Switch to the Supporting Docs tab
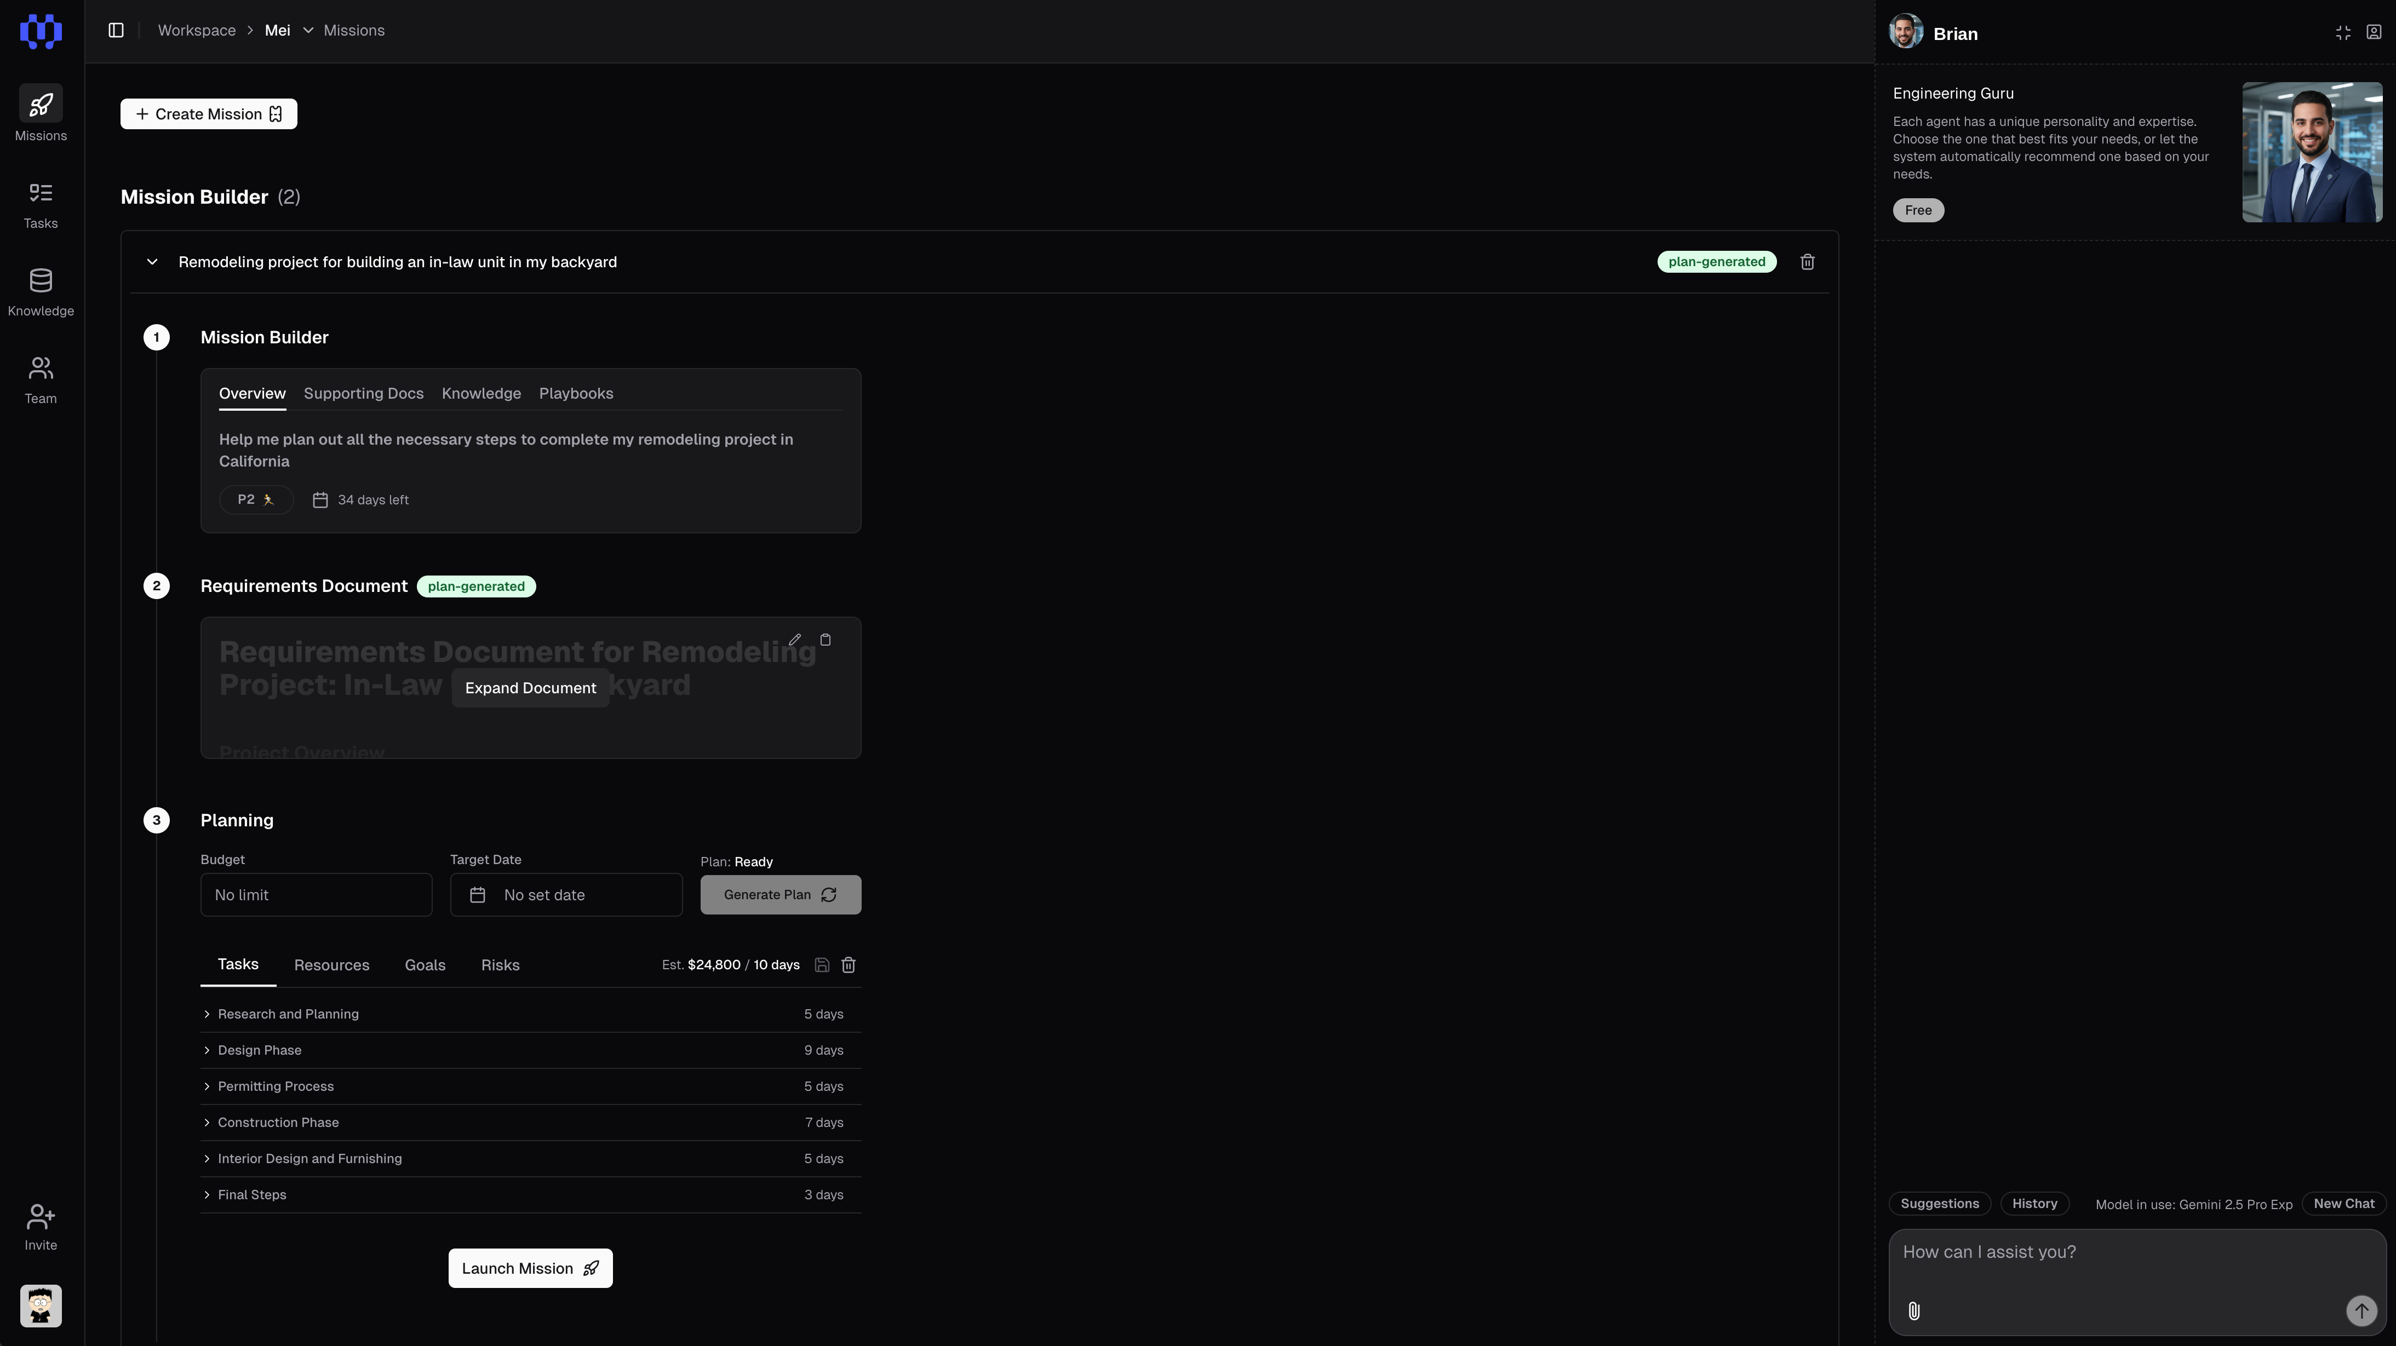Image resolution: width=2396 pixels, height=1346 pixels. click(x=364, y=393)
